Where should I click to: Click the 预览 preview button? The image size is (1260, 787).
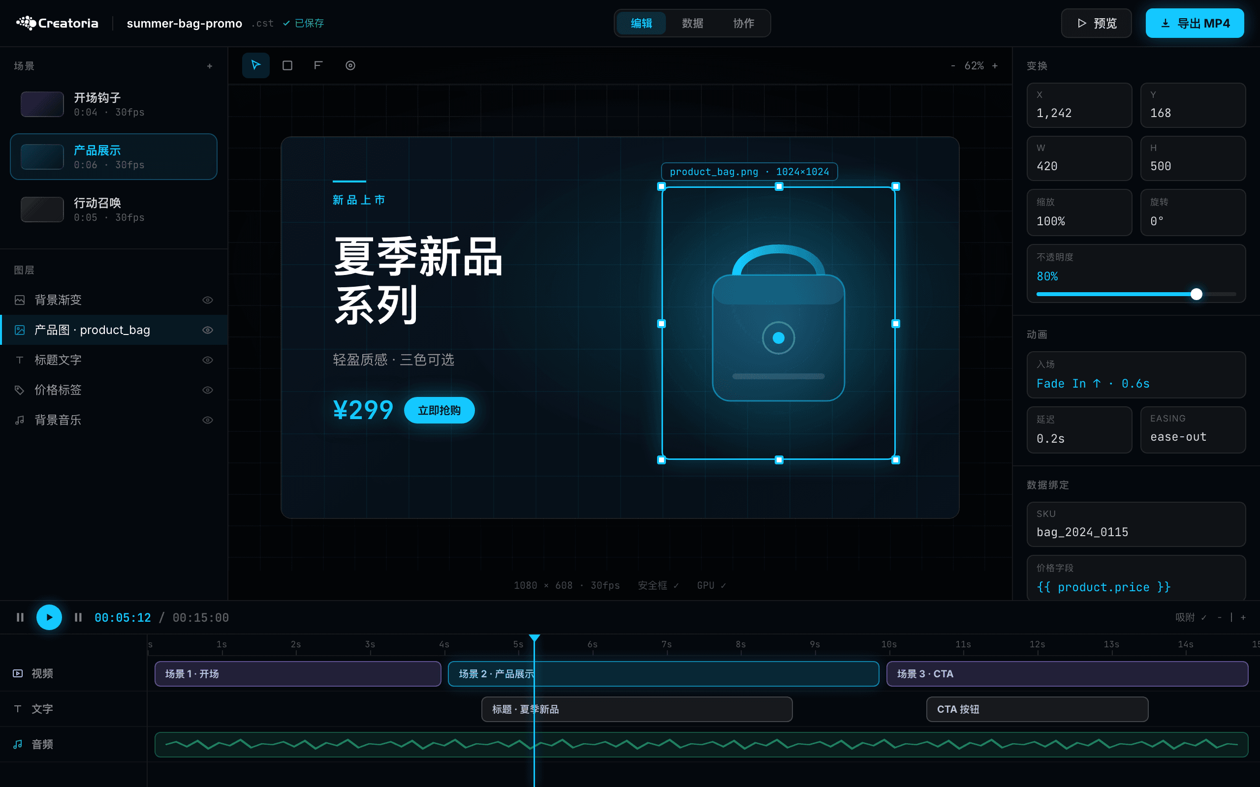1097,23
